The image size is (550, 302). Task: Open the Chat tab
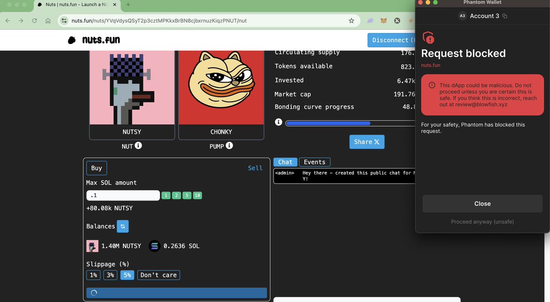[285, 162]
